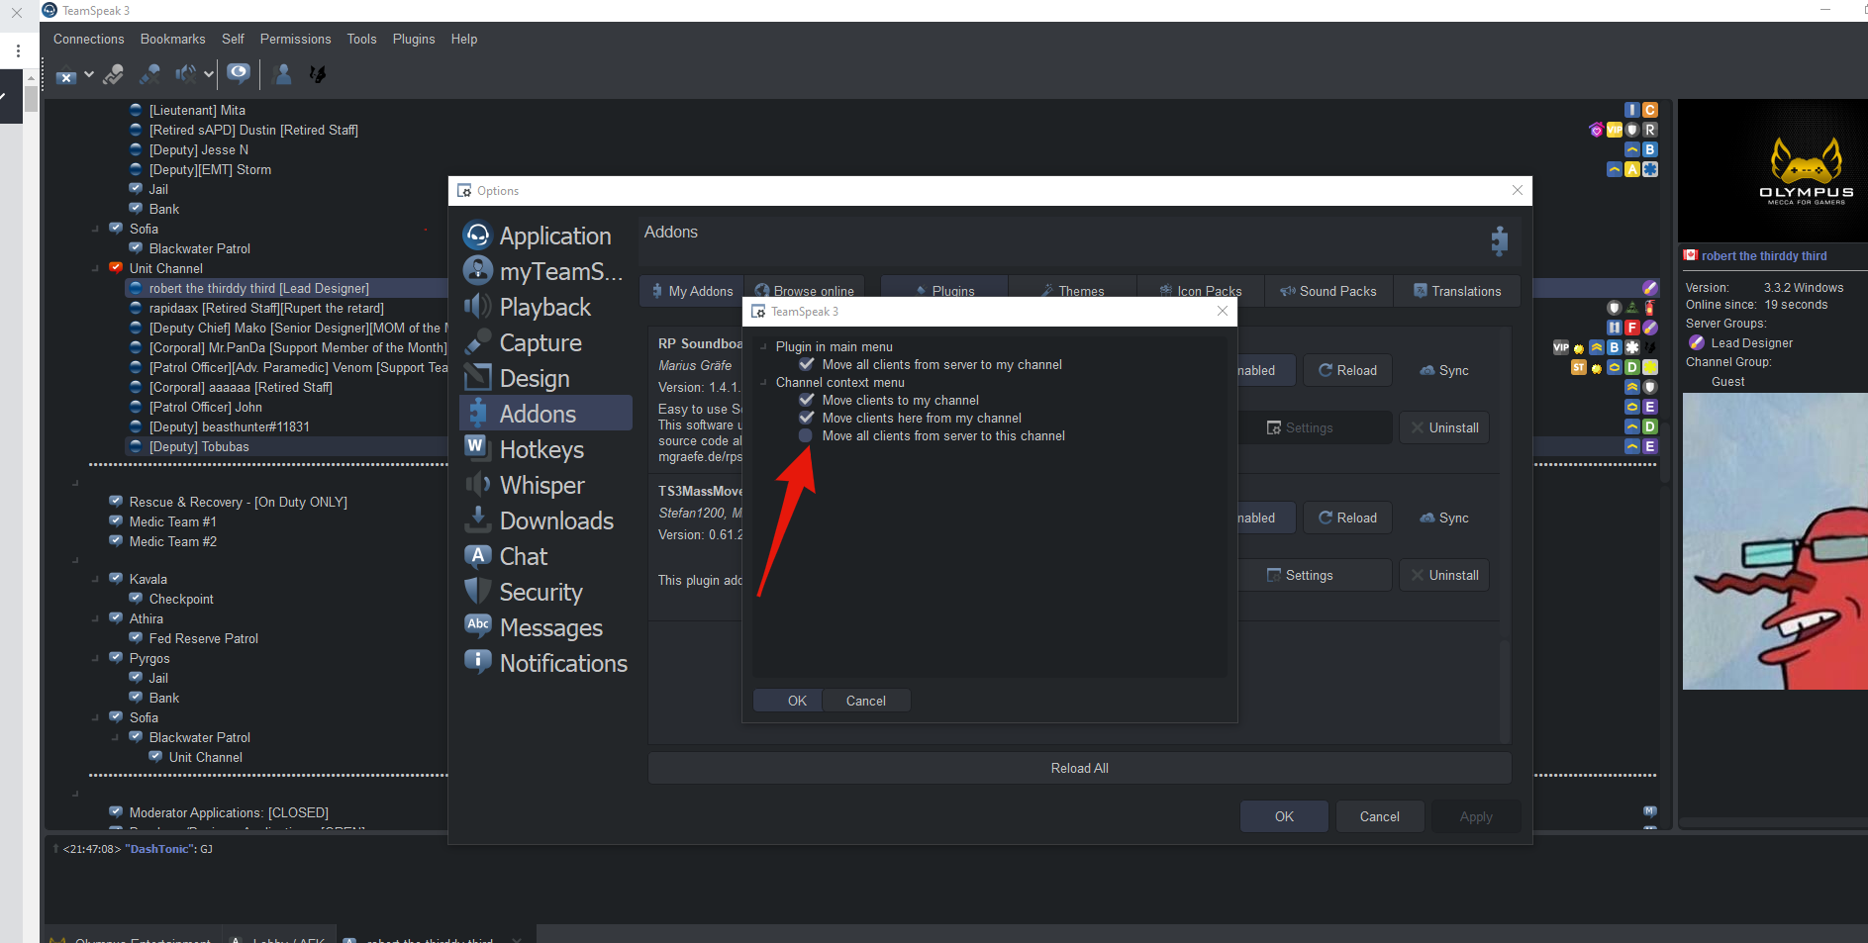Collapse the Channel context menu group
The image size is (1868, 943).
[x=763, y=382]
